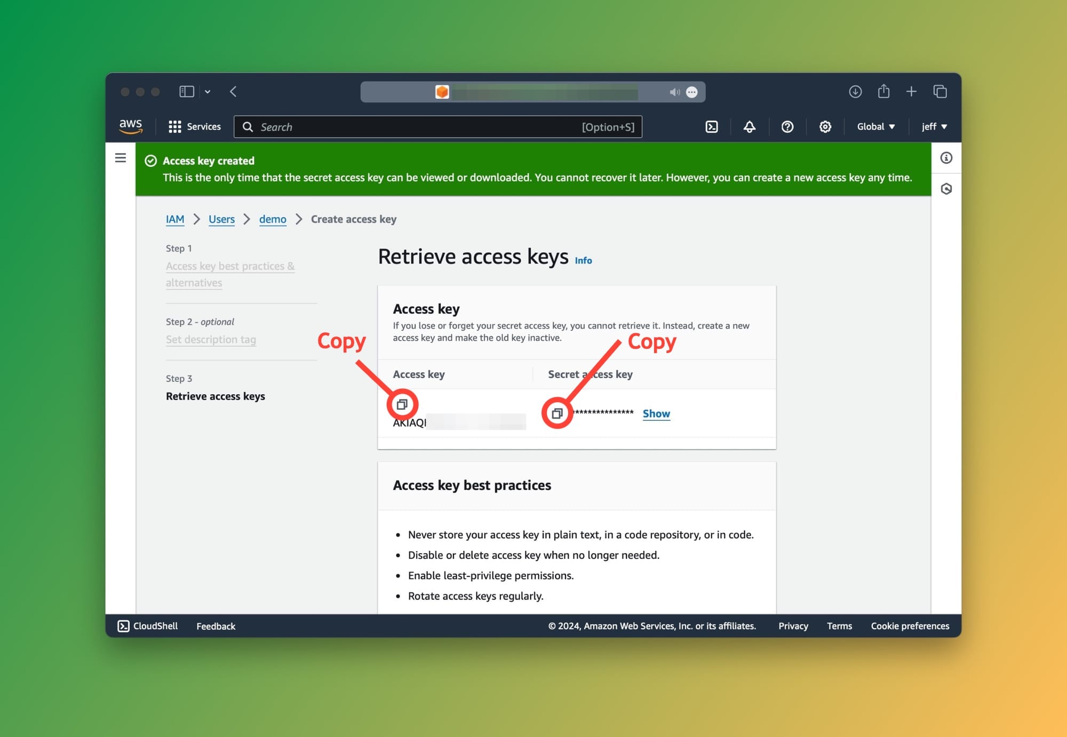The image size is (1067, 737).
Task: Click the copy icon for Access key
Action: [401, 404]
